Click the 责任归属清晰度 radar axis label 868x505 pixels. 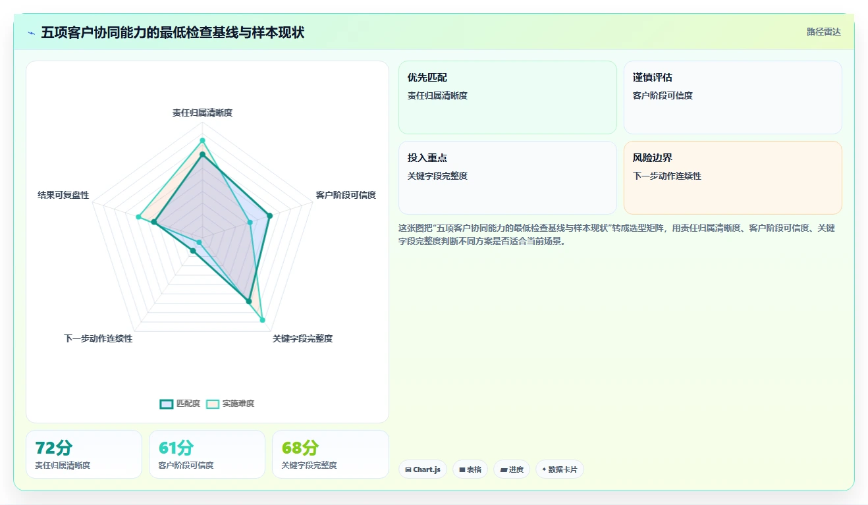coord(202,113)
